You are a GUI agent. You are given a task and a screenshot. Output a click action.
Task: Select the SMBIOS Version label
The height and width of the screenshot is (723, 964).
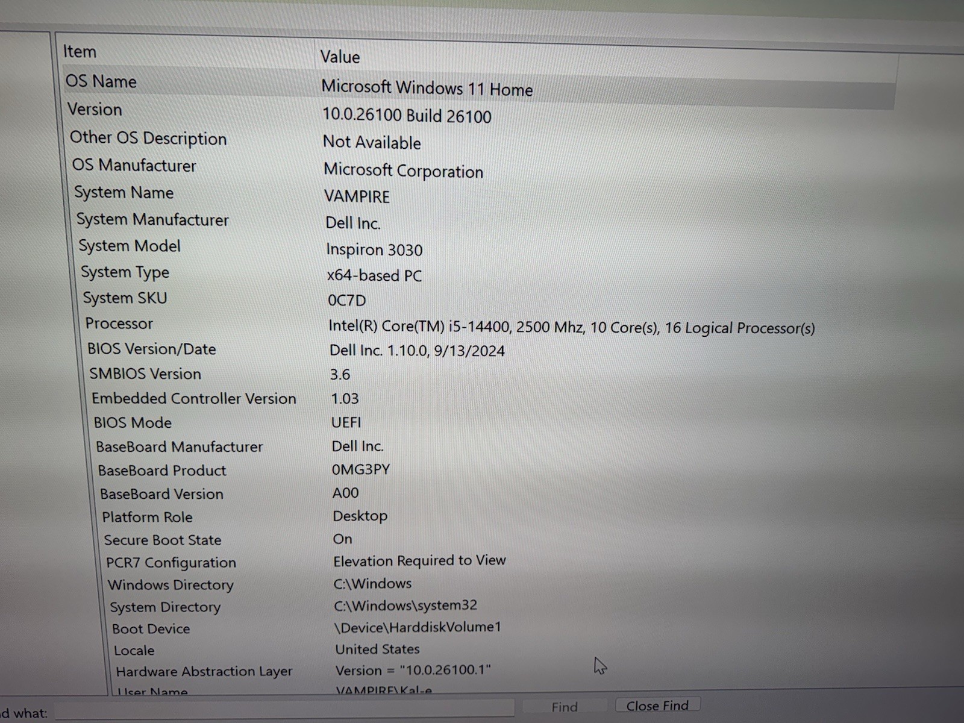click(145, 374)
